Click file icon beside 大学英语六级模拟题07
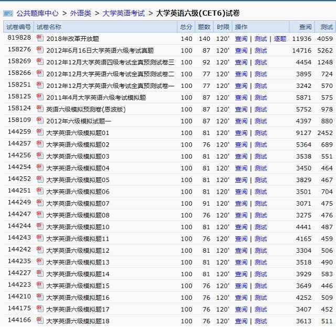The image size is (336, 328). (40, 203)
